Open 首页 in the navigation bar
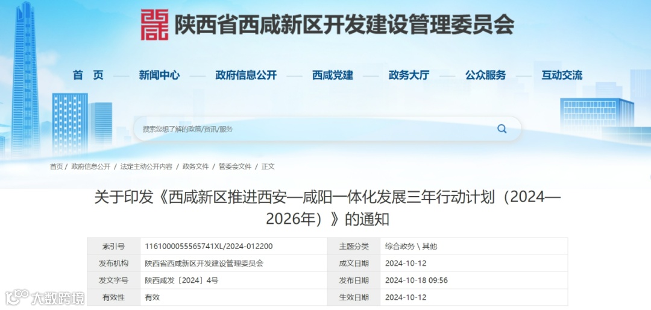The width and height of the screenshot is (651, 310). [87, 75]
